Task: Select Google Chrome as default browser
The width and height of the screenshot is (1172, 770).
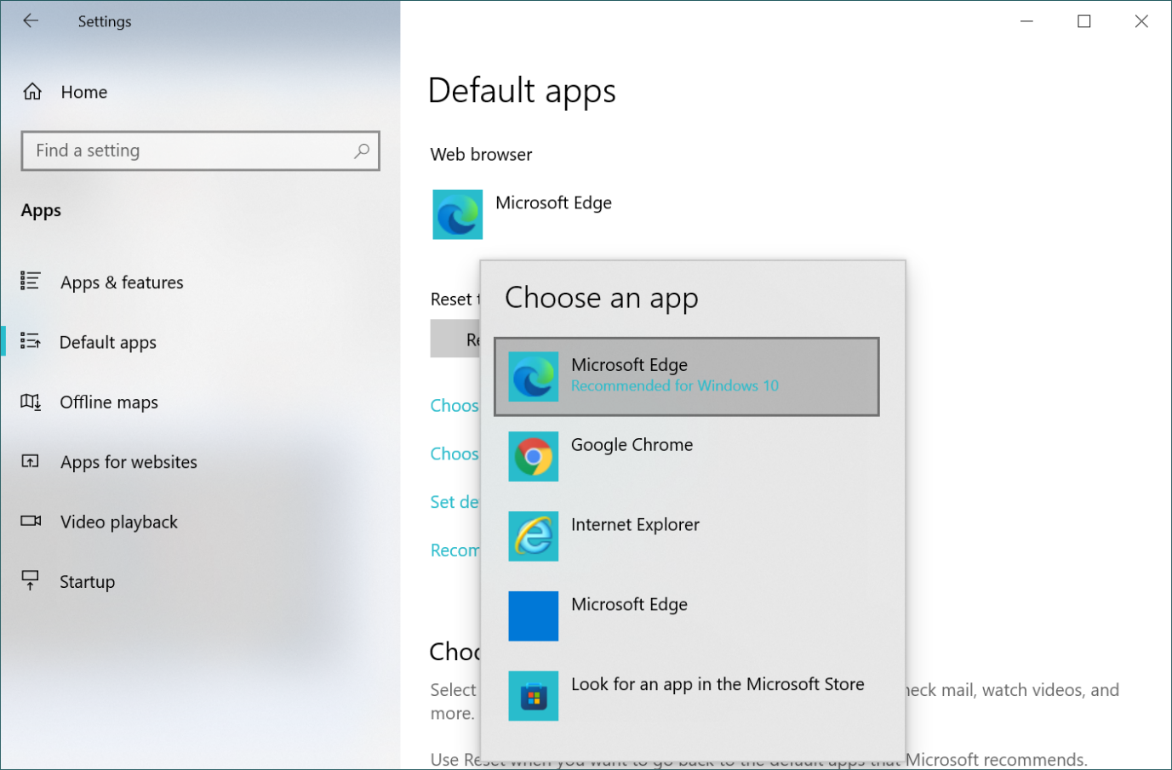Action: 686,456
